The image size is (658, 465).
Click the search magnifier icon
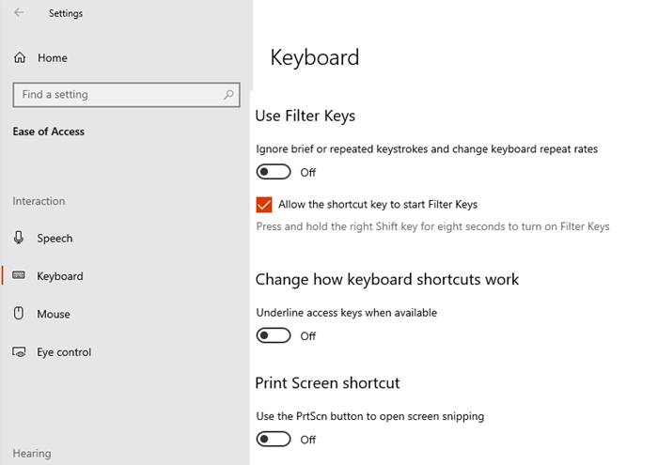pyautogui.click(x=228, y=95)
